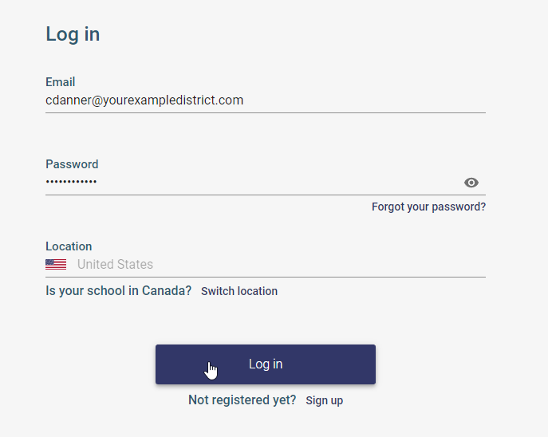Click the Email field label

(61, 82)
